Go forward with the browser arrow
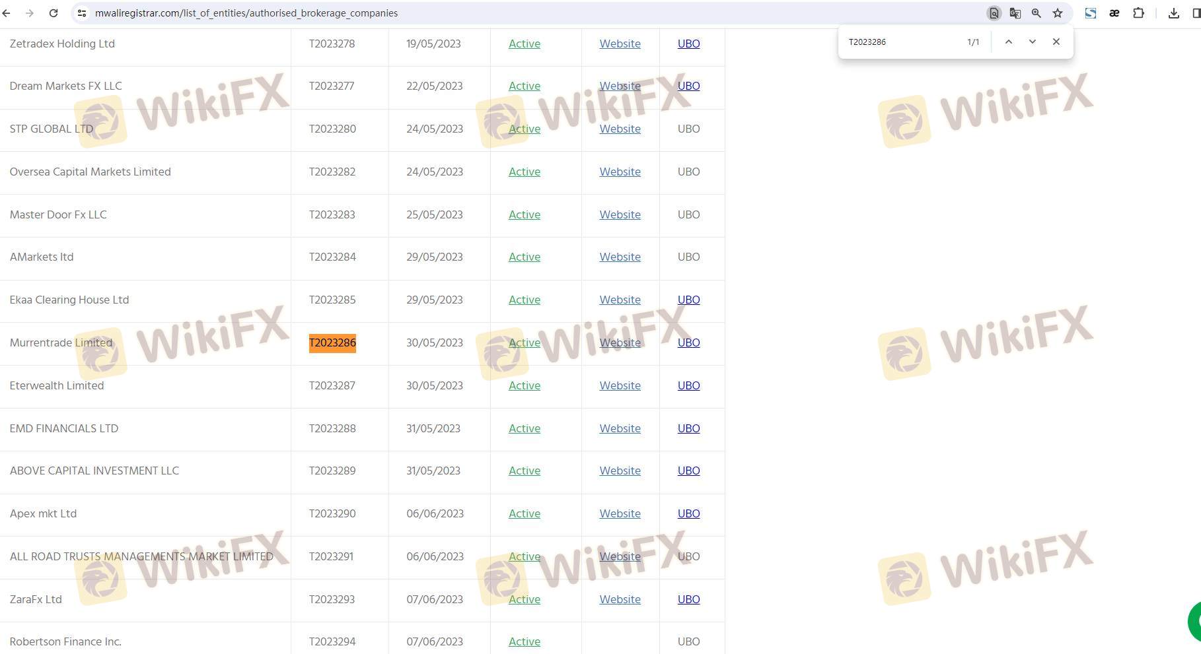Image resolution: width=1201 pixels, height=654 pixels. pos(30,13)
